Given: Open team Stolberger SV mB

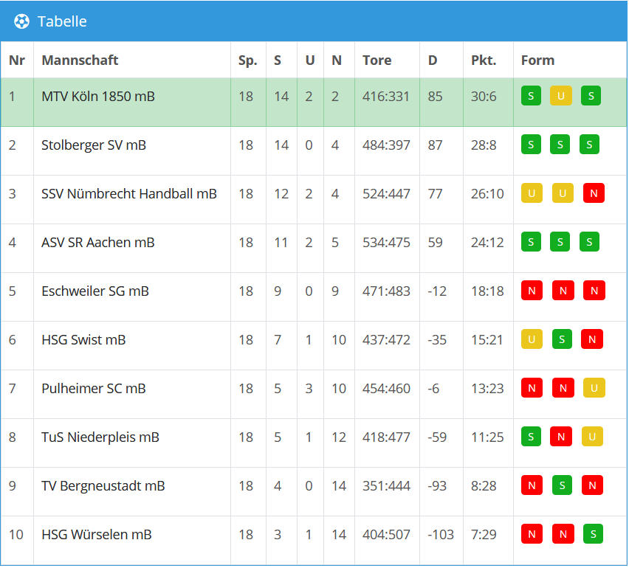Looking at the screenshot, I should [94, 145].
